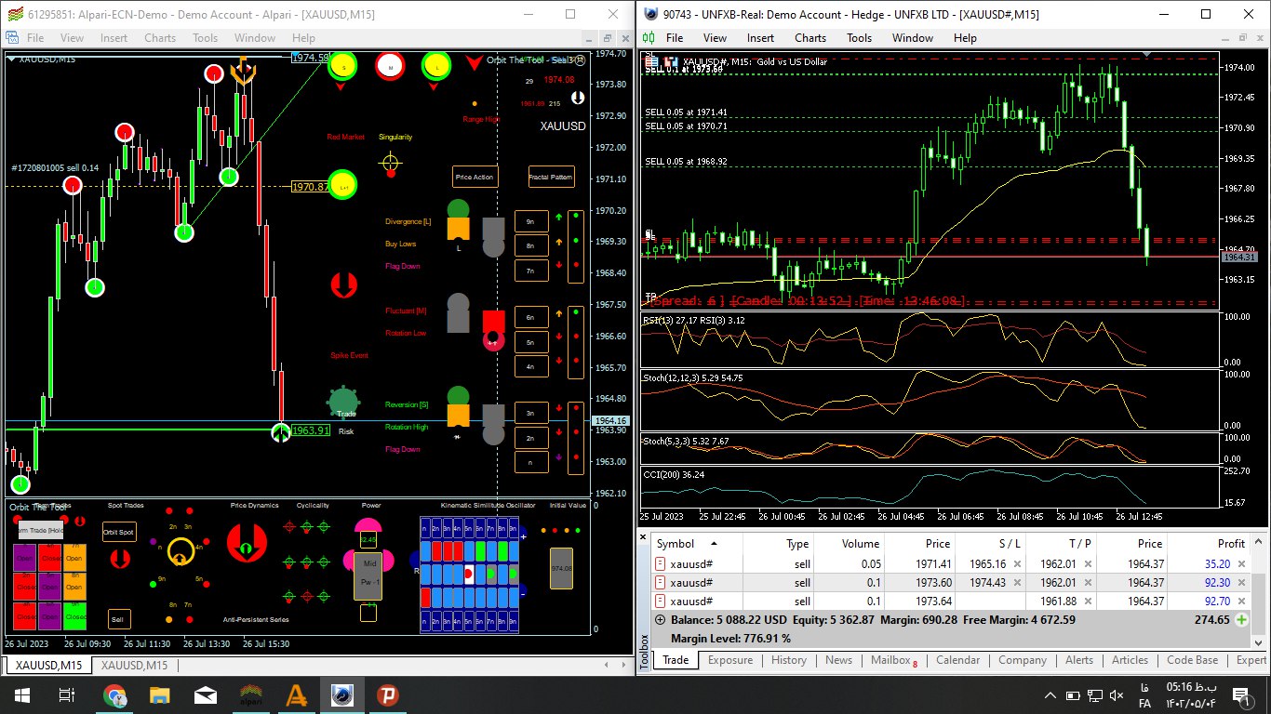The width and height of the screenshot is (1271, 714).
Task: Expand the Balance summary row circle-plus
Action: (x=661, y=619)
